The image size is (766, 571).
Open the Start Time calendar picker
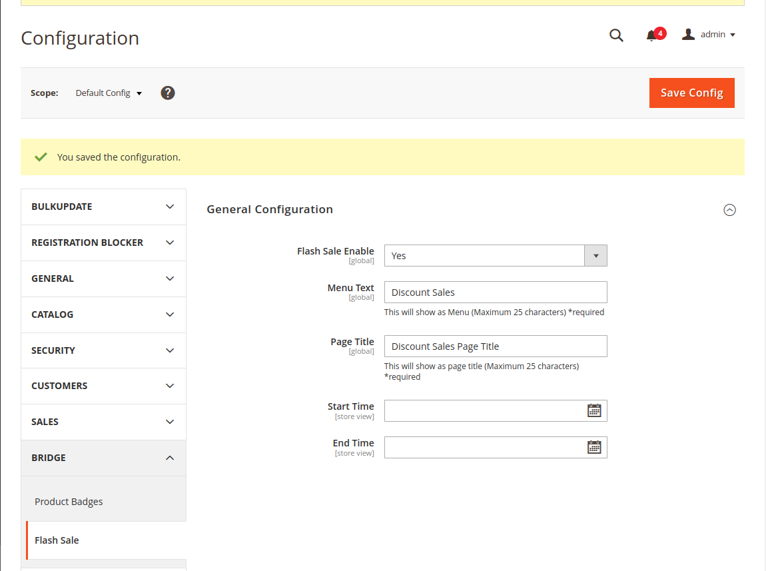pos(594,410)
